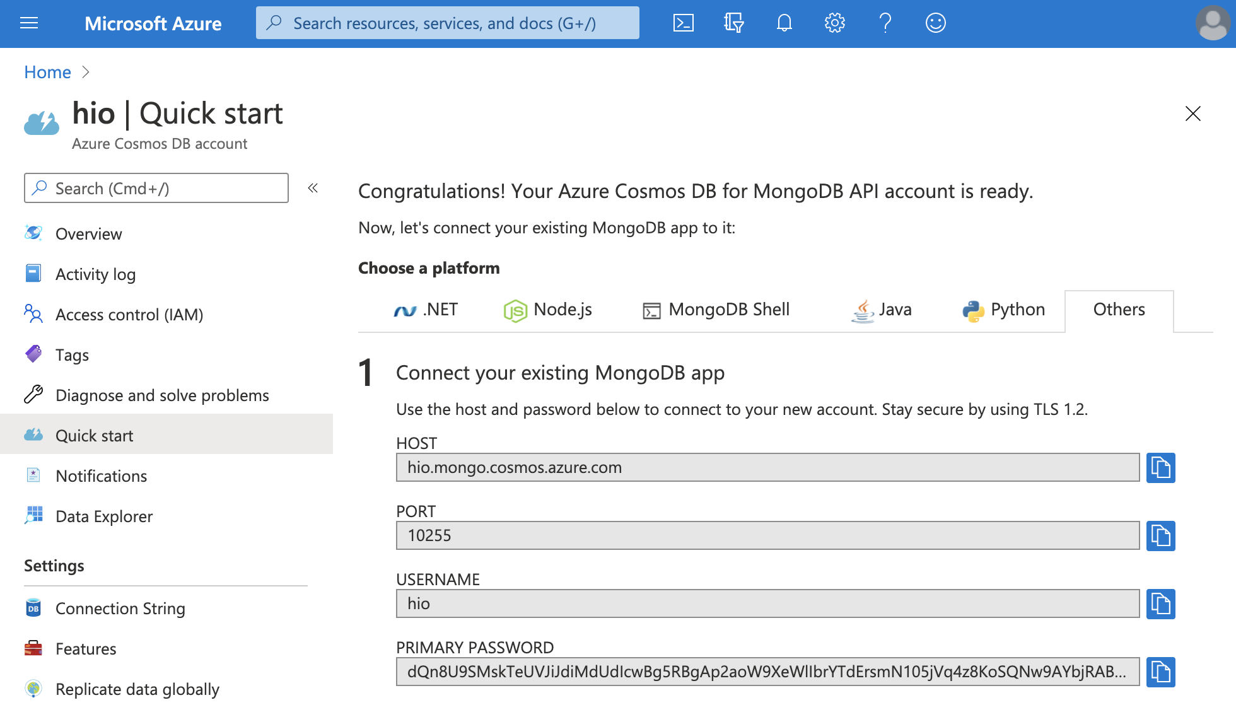The height and width of the screenshot is (705, 1236).
Task: Focus the sidebar Search (Cmd+/) box
Action: coord(156,188)
